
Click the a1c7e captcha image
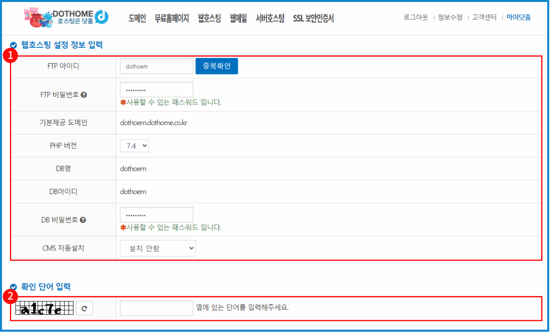(x=44, y=308)
